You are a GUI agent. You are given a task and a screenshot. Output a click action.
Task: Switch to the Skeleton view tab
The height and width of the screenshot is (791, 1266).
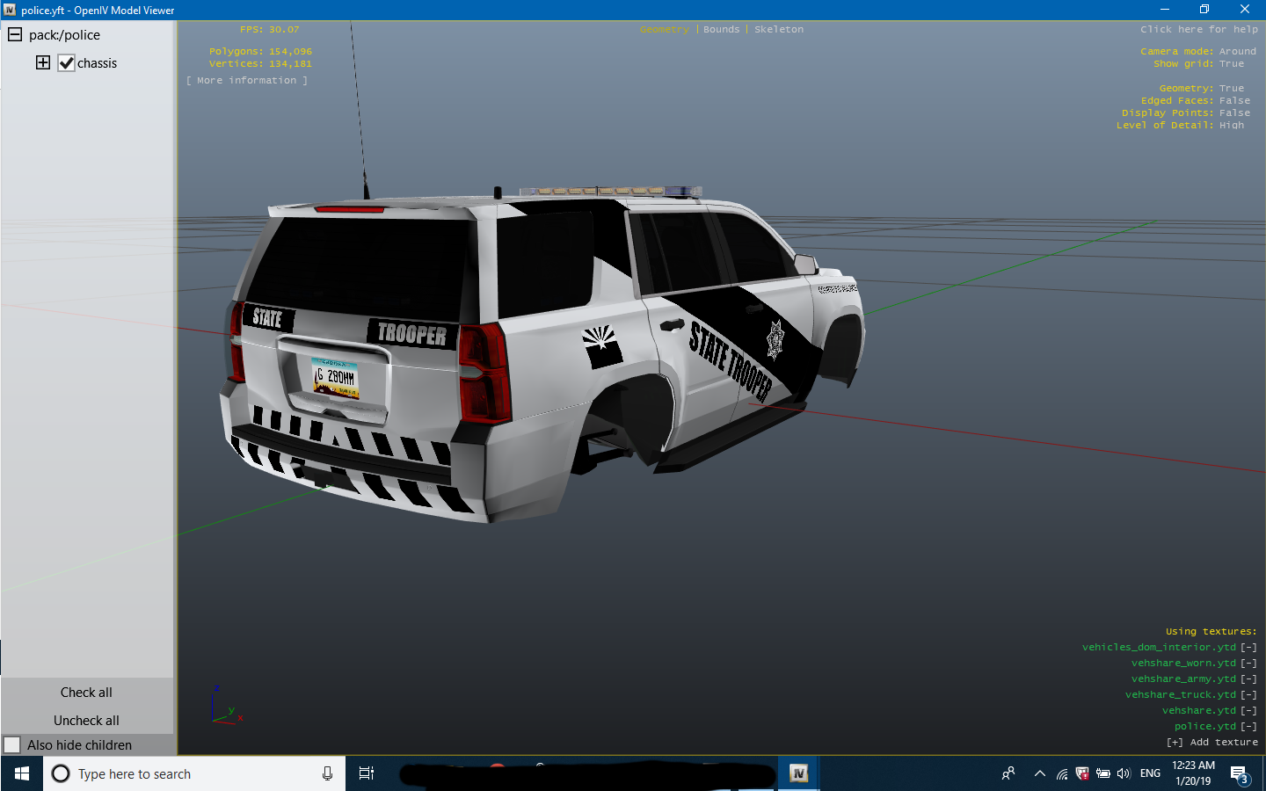pyautogui.click(x=778, y=30)
